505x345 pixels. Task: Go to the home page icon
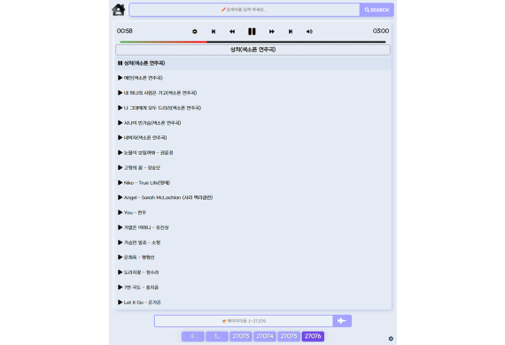pos(118,10)
